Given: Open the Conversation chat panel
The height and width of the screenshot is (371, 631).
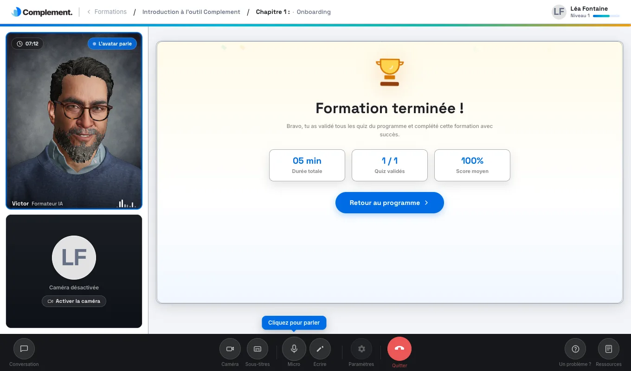Looking at the screenshot, I should pyautogui.click(x=24, y=349).
